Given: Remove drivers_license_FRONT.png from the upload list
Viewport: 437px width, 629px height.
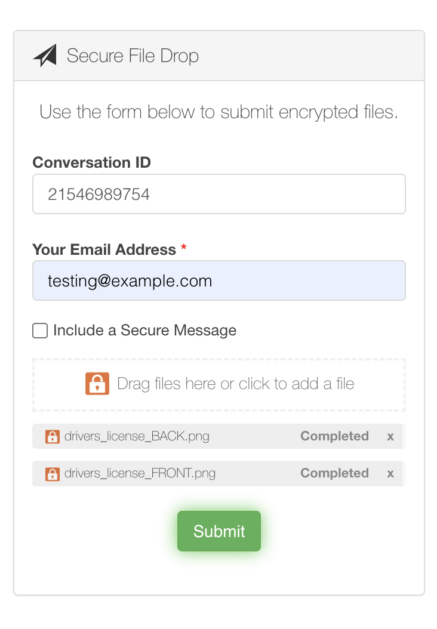Looking at the screenshot, I should click(x=390, y=473).
